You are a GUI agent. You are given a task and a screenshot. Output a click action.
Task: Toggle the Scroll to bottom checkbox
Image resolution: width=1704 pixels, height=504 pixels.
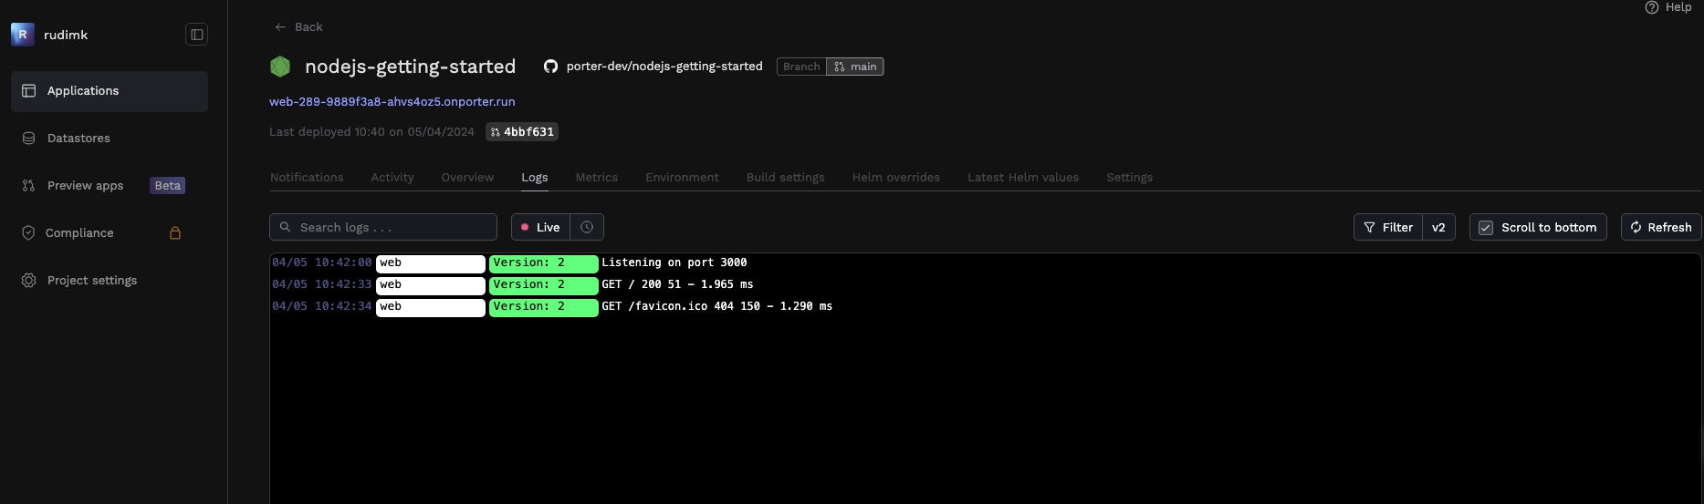1486,228
